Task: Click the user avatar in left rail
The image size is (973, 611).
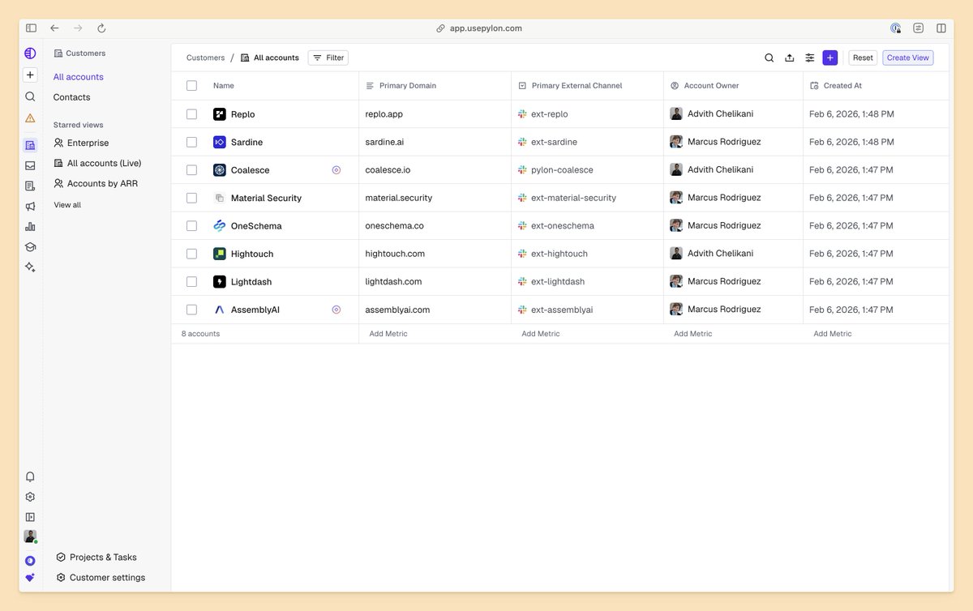Action: [x=30, y=536]
